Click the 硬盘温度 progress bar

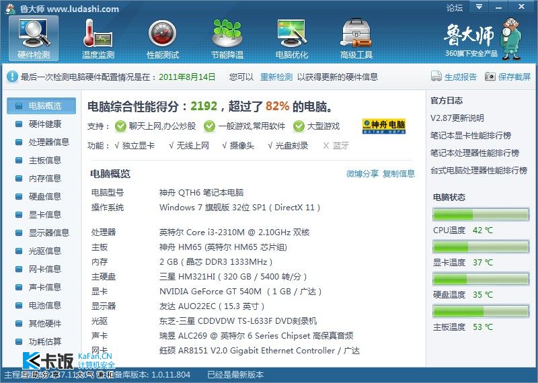[x=481, y=279]
